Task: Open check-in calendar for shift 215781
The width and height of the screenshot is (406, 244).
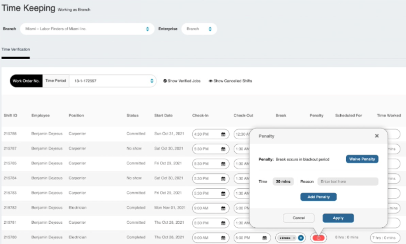Action: (x=223, y=223)
